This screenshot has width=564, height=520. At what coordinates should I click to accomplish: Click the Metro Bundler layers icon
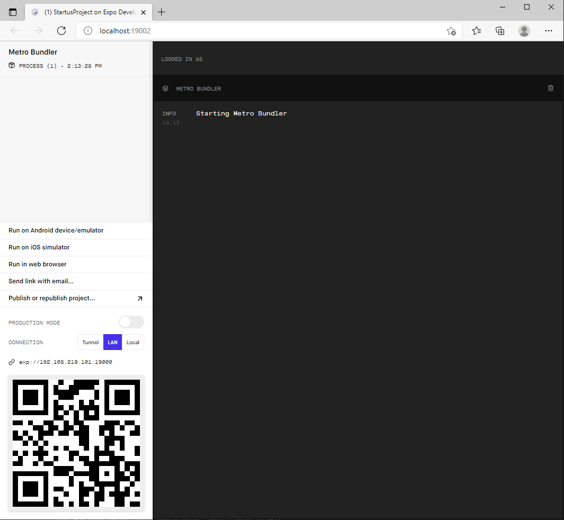tap(165, 88)
